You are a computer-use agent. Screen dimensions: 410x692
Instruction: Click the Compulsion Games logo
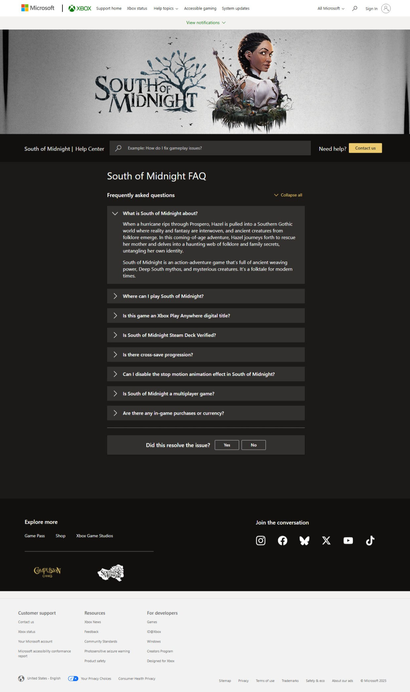[47, 571]
